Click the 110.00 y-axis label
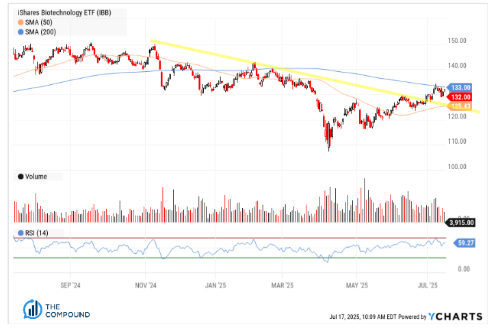This screenshot has height=334, width=498. [x=457, y=142]
